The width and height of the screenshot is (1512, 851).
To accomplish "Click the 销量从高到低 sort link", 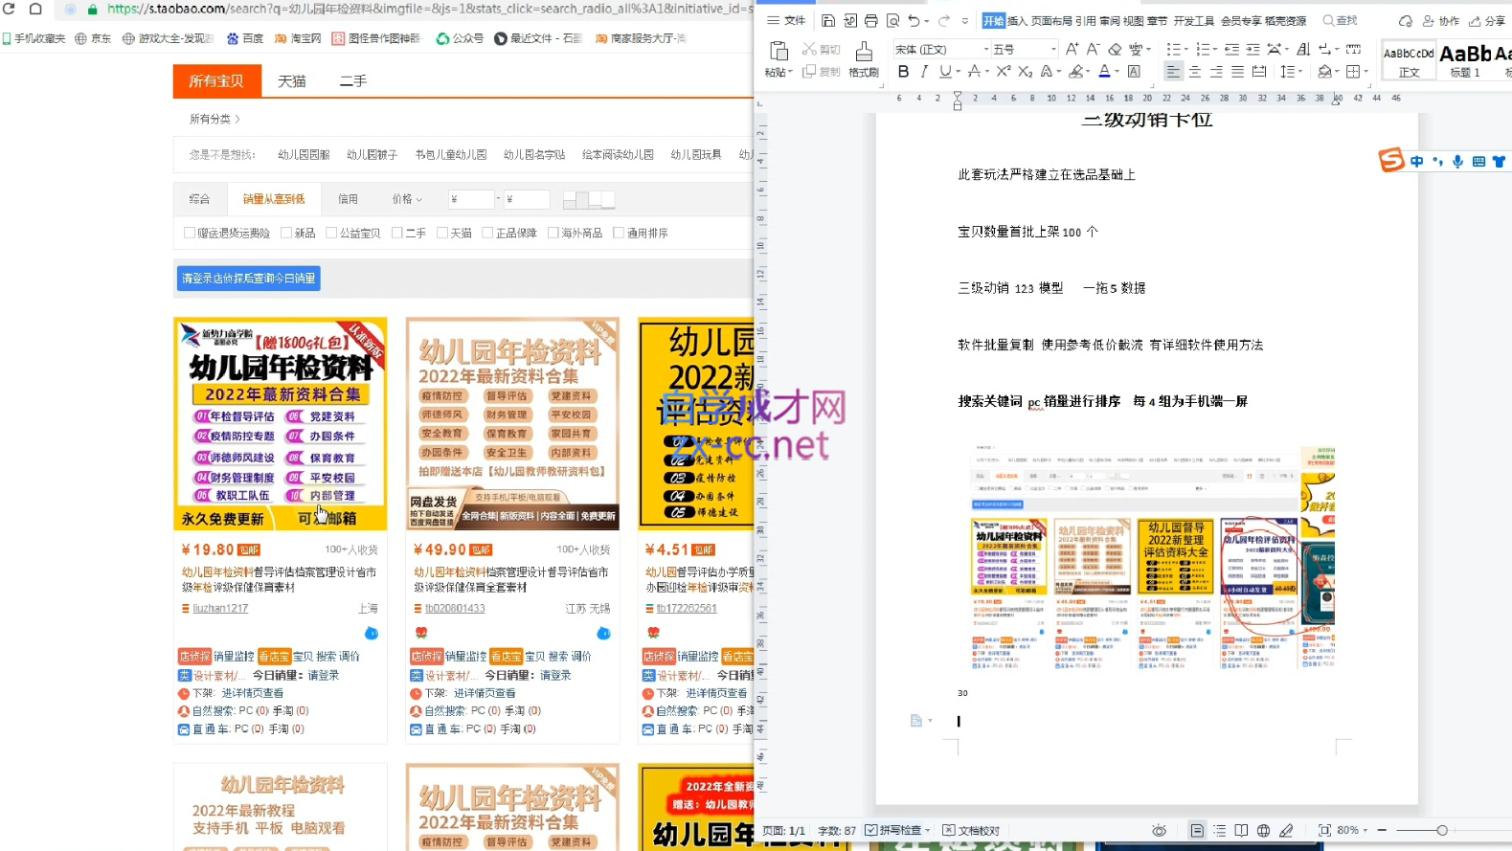I will [x=274, y=199].
